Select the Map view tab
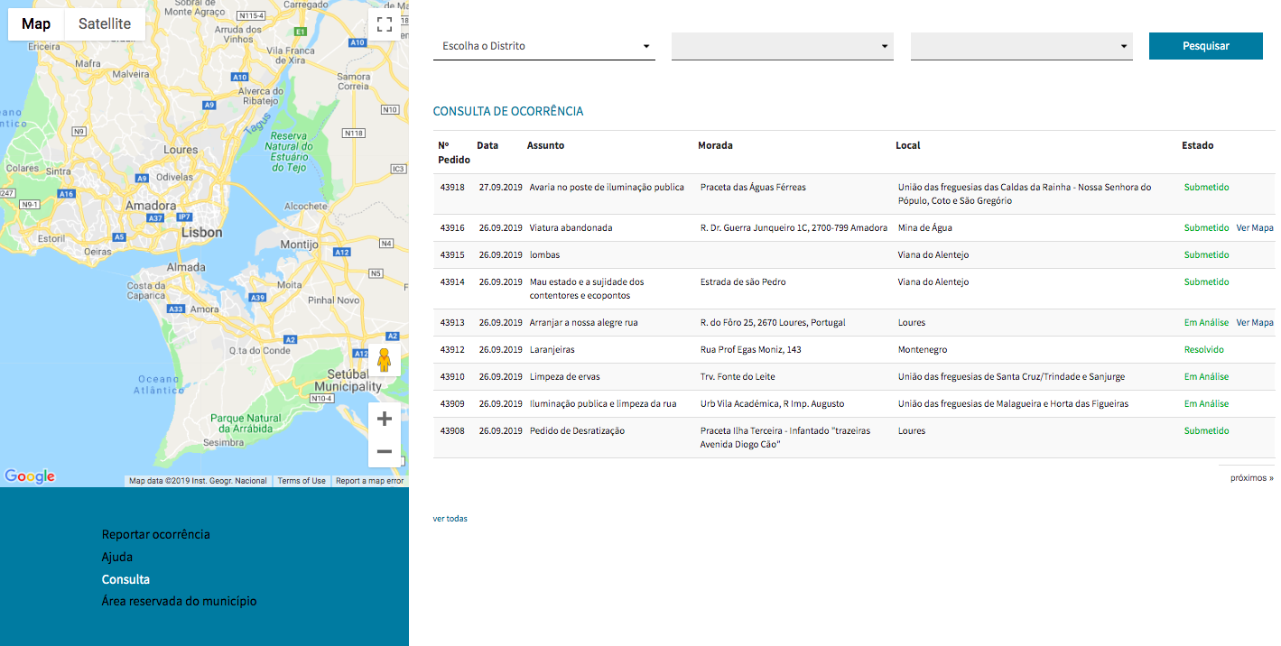 [36, 24]
